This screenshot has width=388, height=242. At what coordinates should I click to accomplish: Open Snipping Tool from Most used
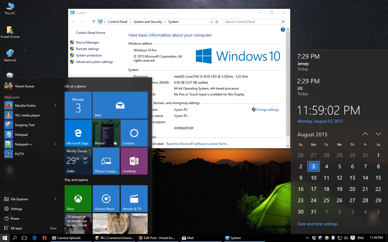click(30, 125)
